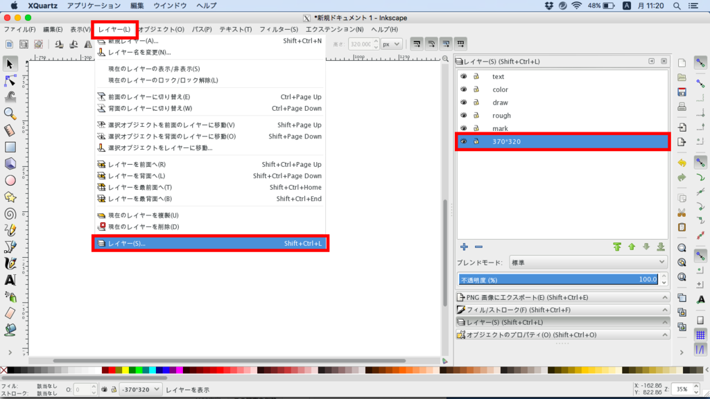Select the Pencil freehand tool
This screenshot has height=399, width=710.
[x=10, y=230]
